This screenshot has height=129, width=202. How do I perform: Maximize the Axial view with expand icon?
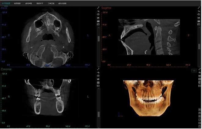point(98,8)
